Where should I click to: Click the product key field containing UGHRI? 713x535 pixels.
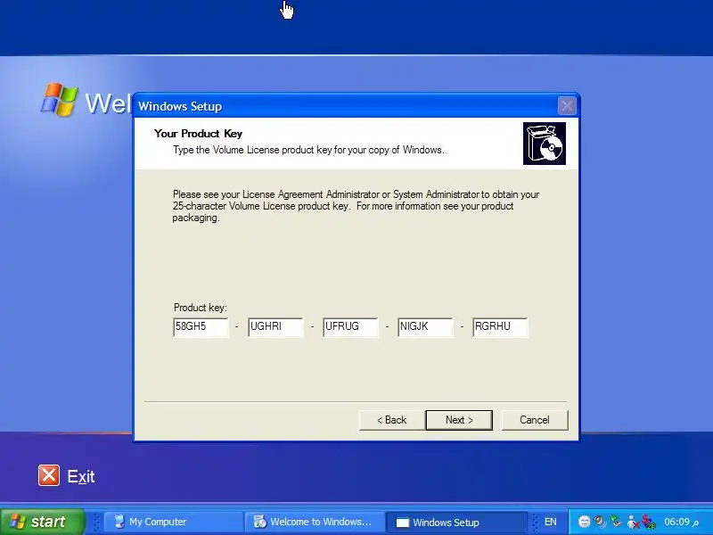(x=275, y=327)
